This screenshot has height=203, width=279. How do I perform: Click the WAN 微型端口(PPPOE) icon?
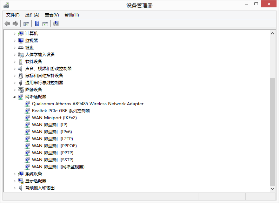(27, 146)
